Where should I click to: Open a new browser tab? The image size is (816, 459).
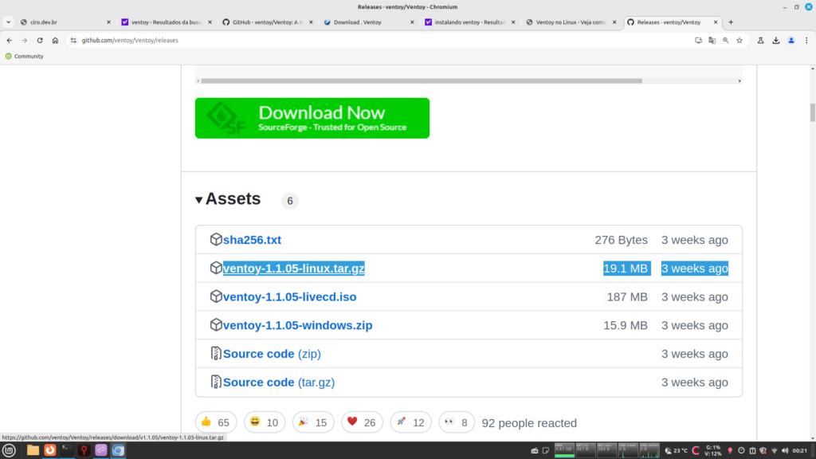click(732, 22)
